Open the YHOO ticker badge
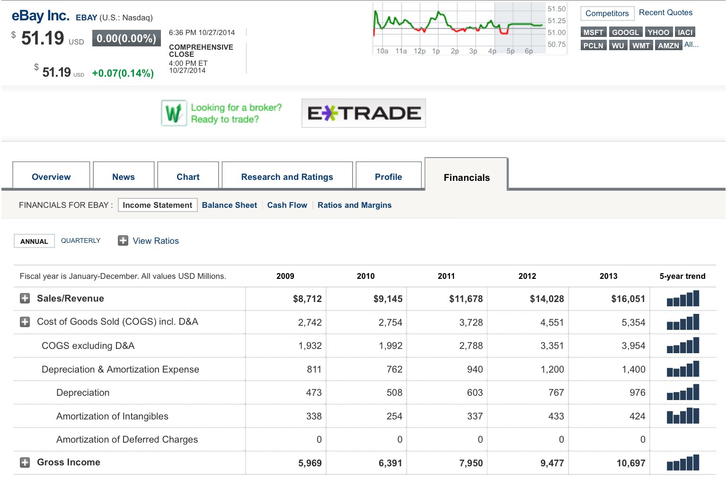Viewport: 727px width, 481px height. (x=659, y=32)
